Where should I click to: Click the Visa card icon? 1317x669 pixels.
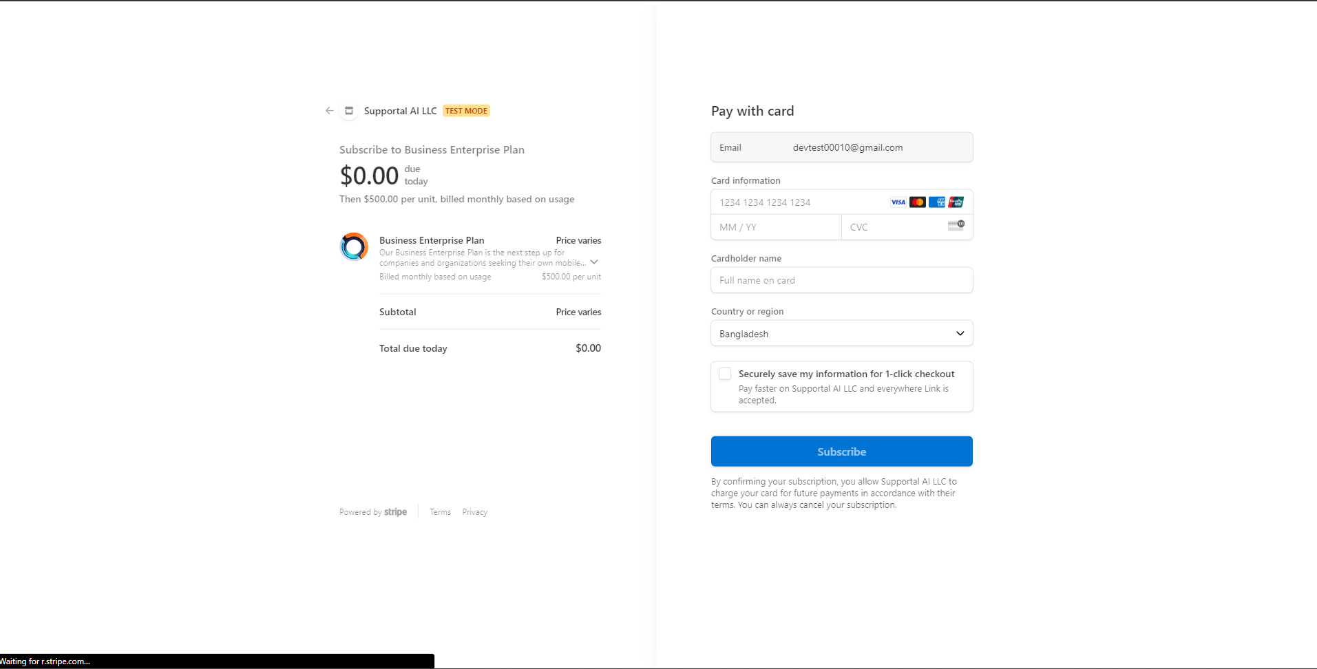(898, 202)
